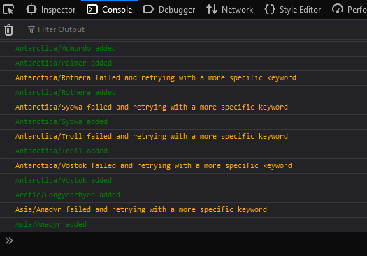The height and width of the screenshot is (256, 367).
Task: Click the Performance gauge icon
Action: coord(338,10)
